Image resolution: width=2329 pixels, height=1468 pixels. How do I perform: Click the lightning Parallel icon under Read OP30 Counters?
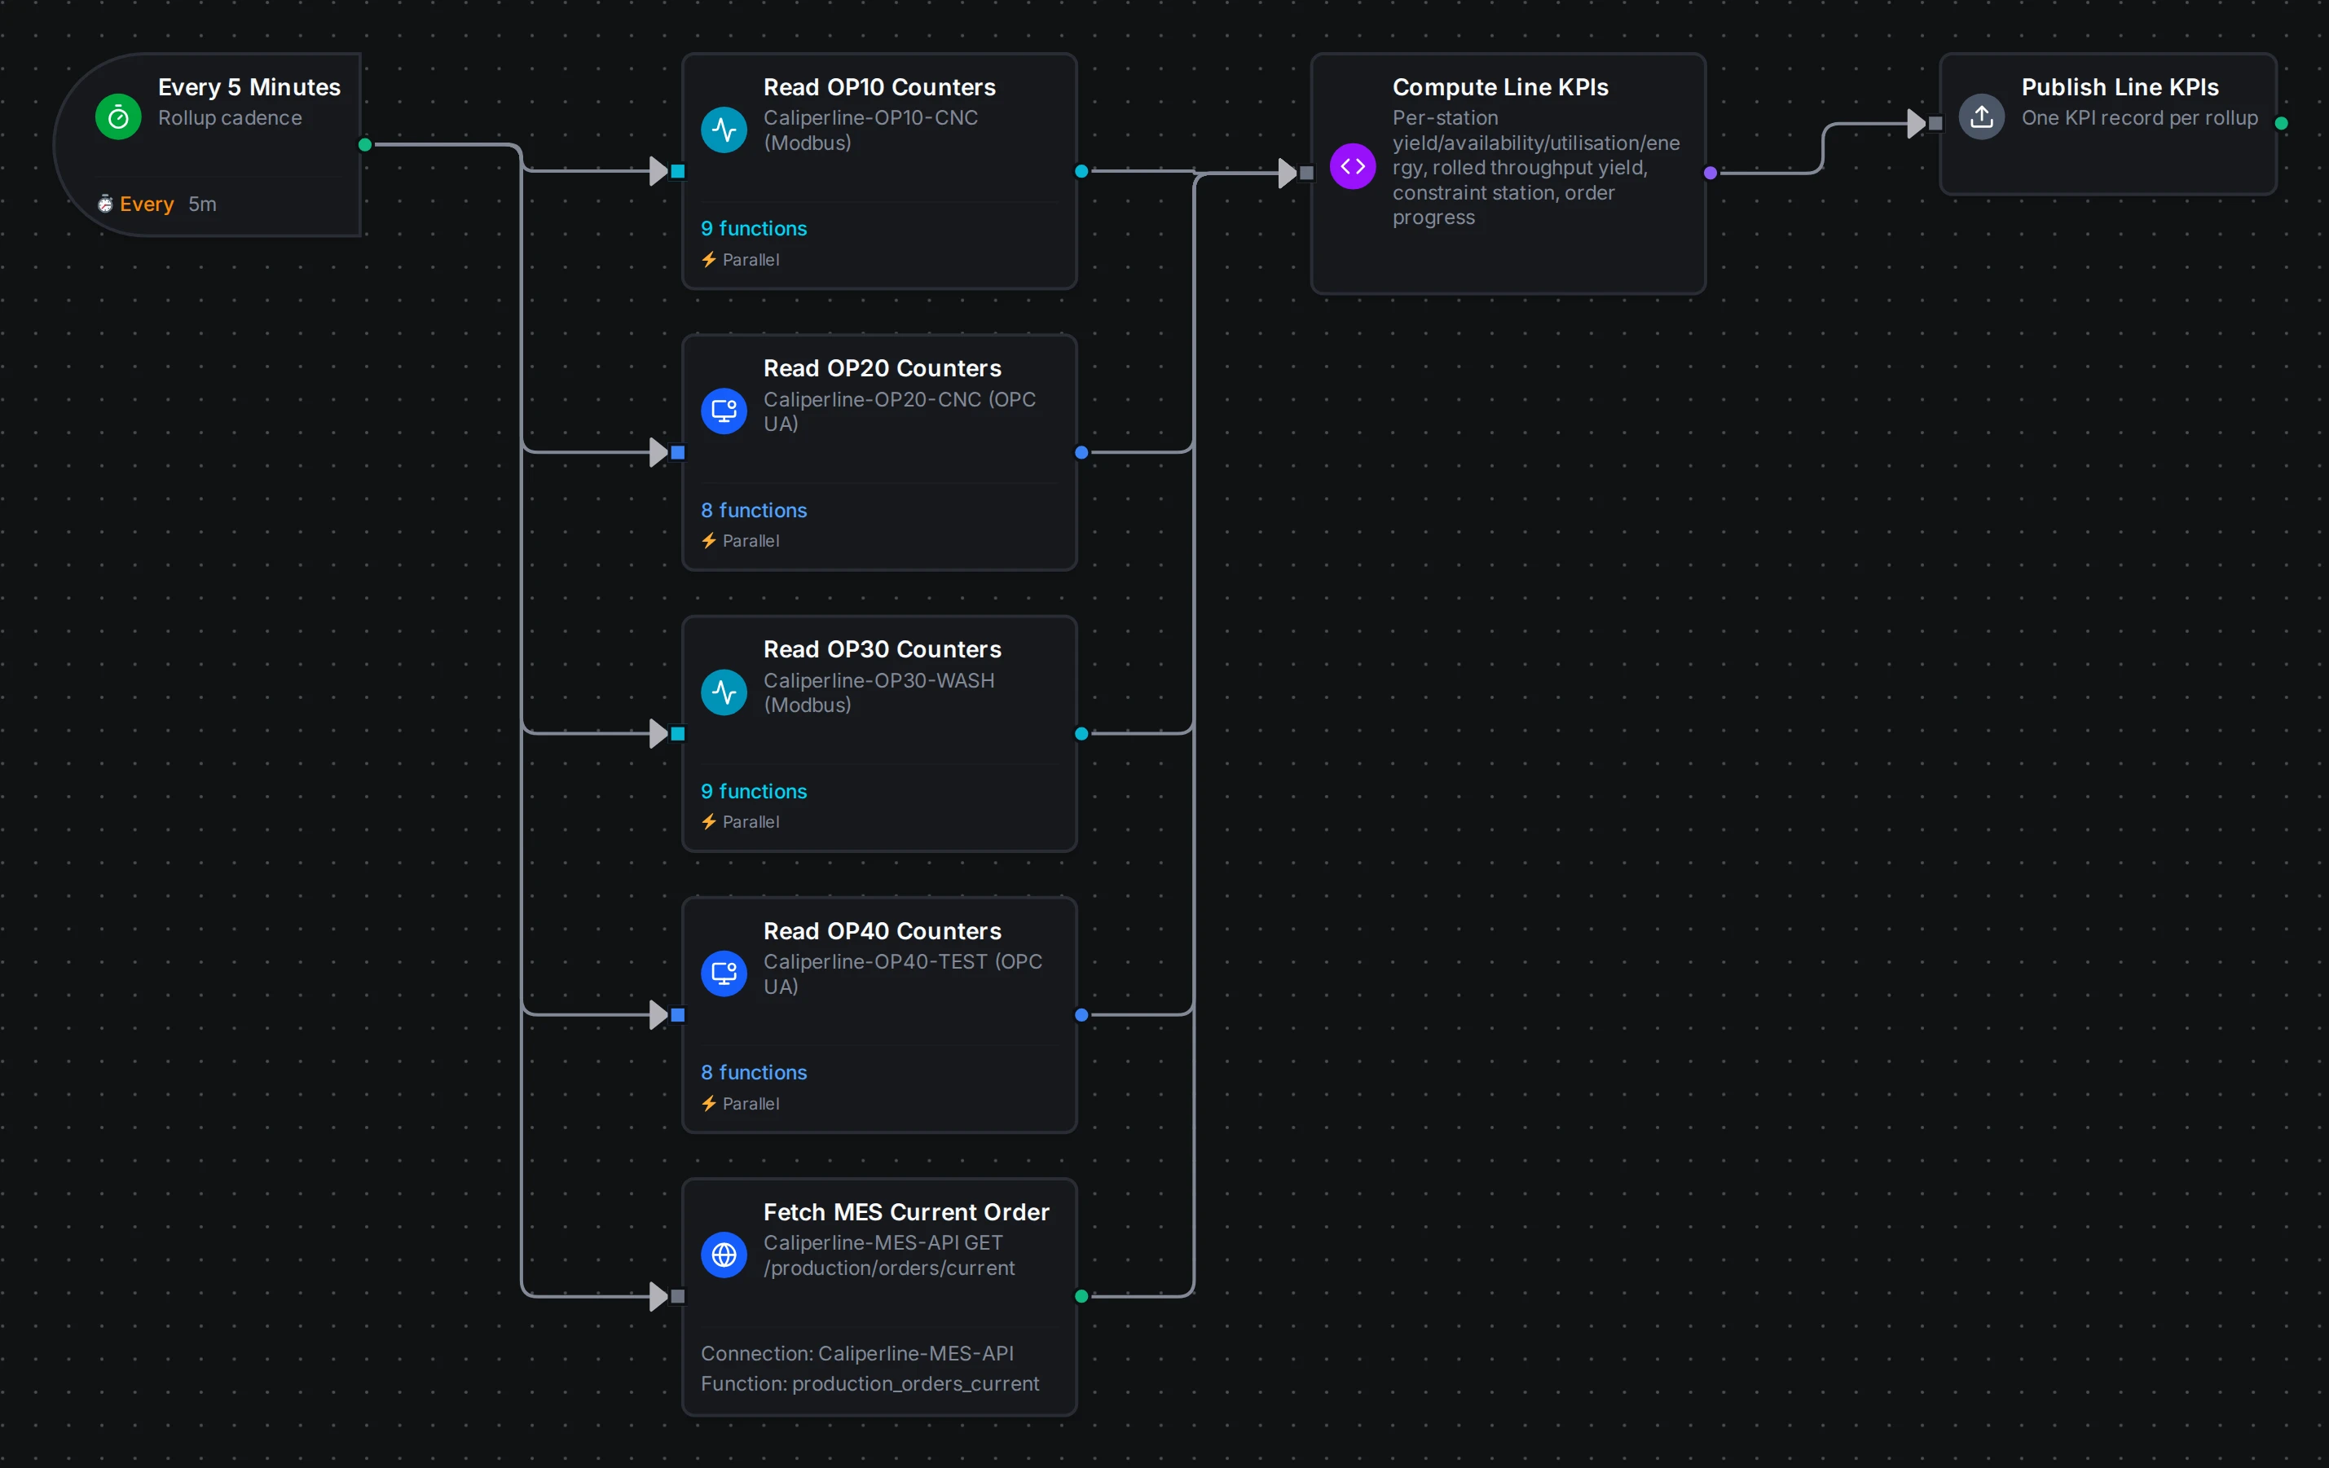pos(709,822)
